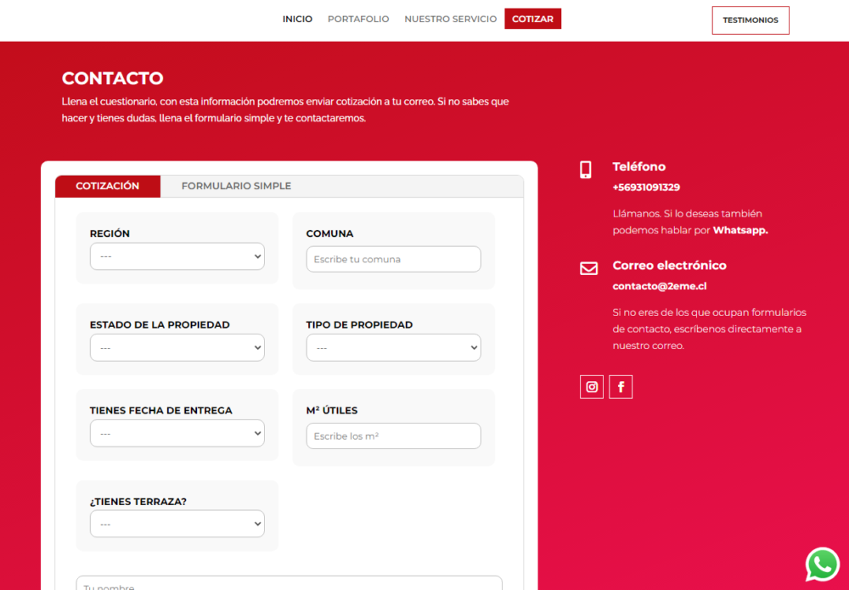Screen dimensions: 849x590
Task: Go to Inicio in the navigation menu
Action: pos(297,19)
